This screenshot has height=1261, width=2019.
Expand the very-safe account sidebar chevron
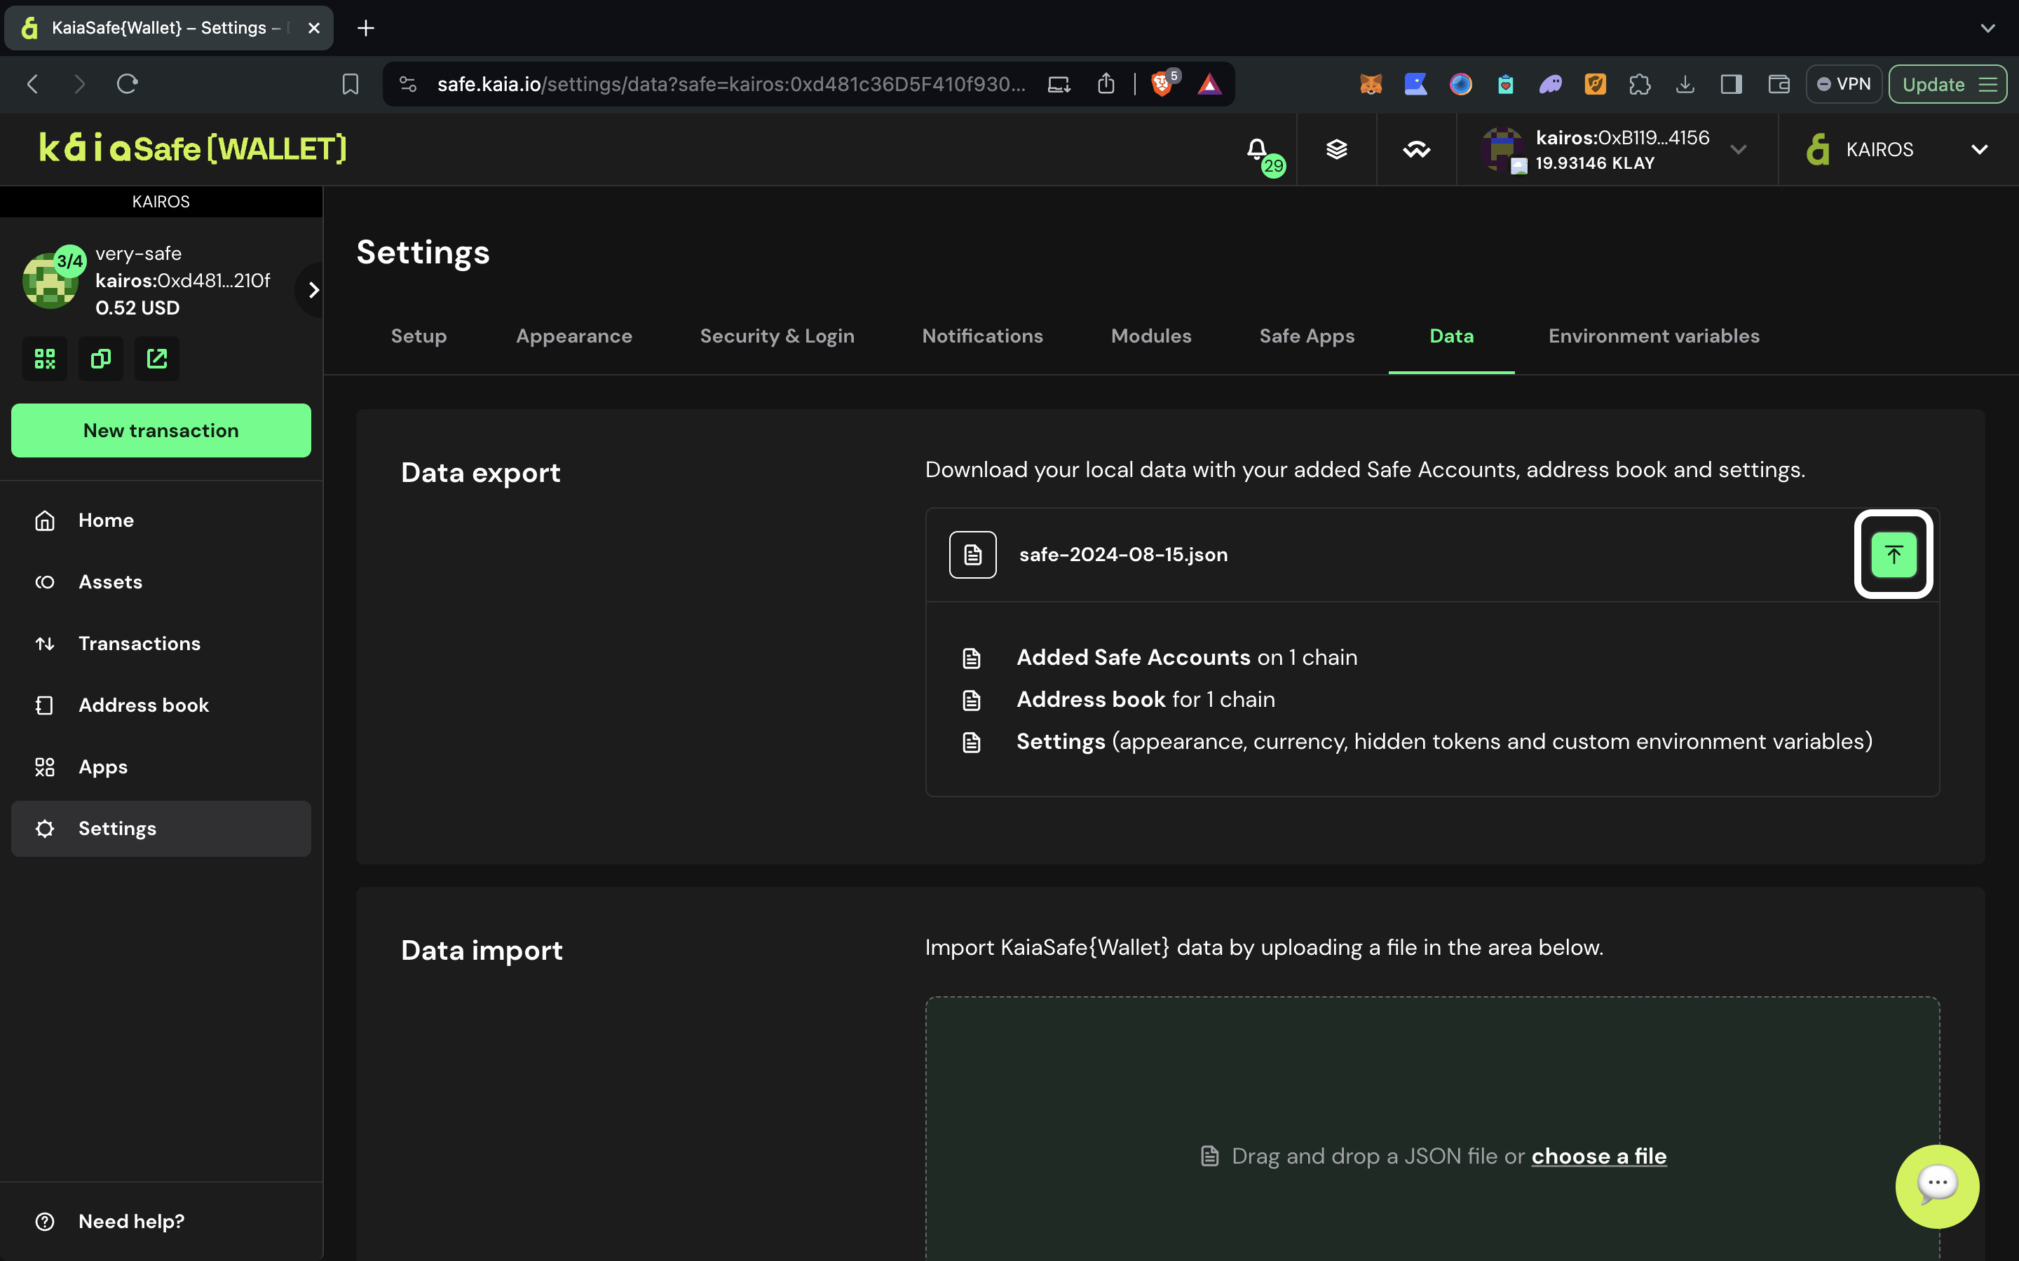313,289
